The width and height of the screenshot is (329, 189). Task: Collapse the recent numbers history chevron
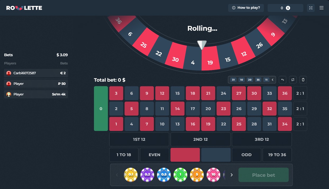pyautogui.click(x=273, y=80)
